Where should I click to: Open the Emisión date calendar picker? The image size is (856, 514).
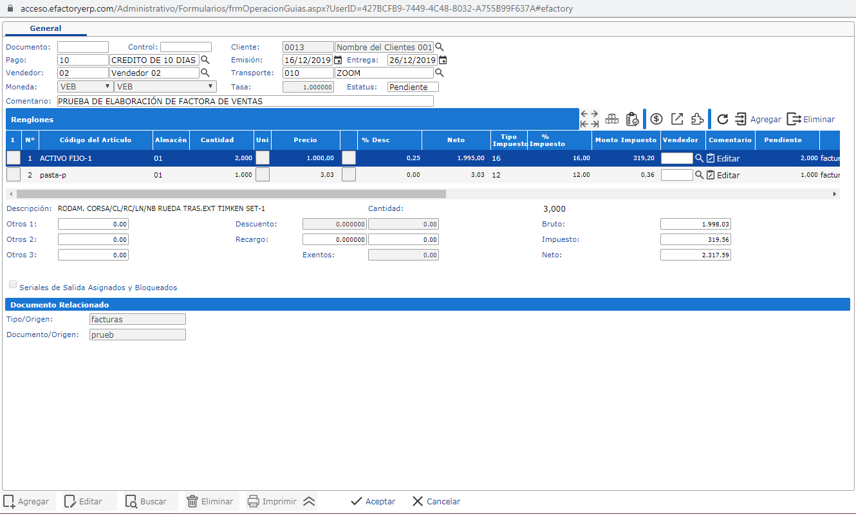[x=338, y=60]
